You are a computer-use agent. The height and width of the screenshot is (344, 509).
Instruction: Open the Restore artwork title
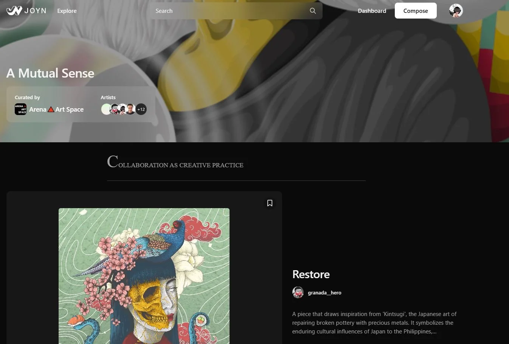coord(311,274)
